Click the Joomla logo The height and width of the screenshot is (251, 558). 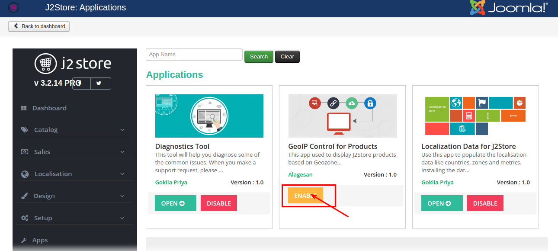point(509,7)
